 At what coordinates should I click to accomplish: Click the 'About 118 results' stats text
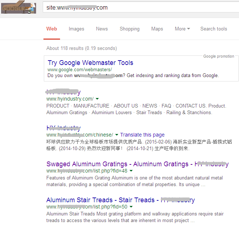(81, 48)
